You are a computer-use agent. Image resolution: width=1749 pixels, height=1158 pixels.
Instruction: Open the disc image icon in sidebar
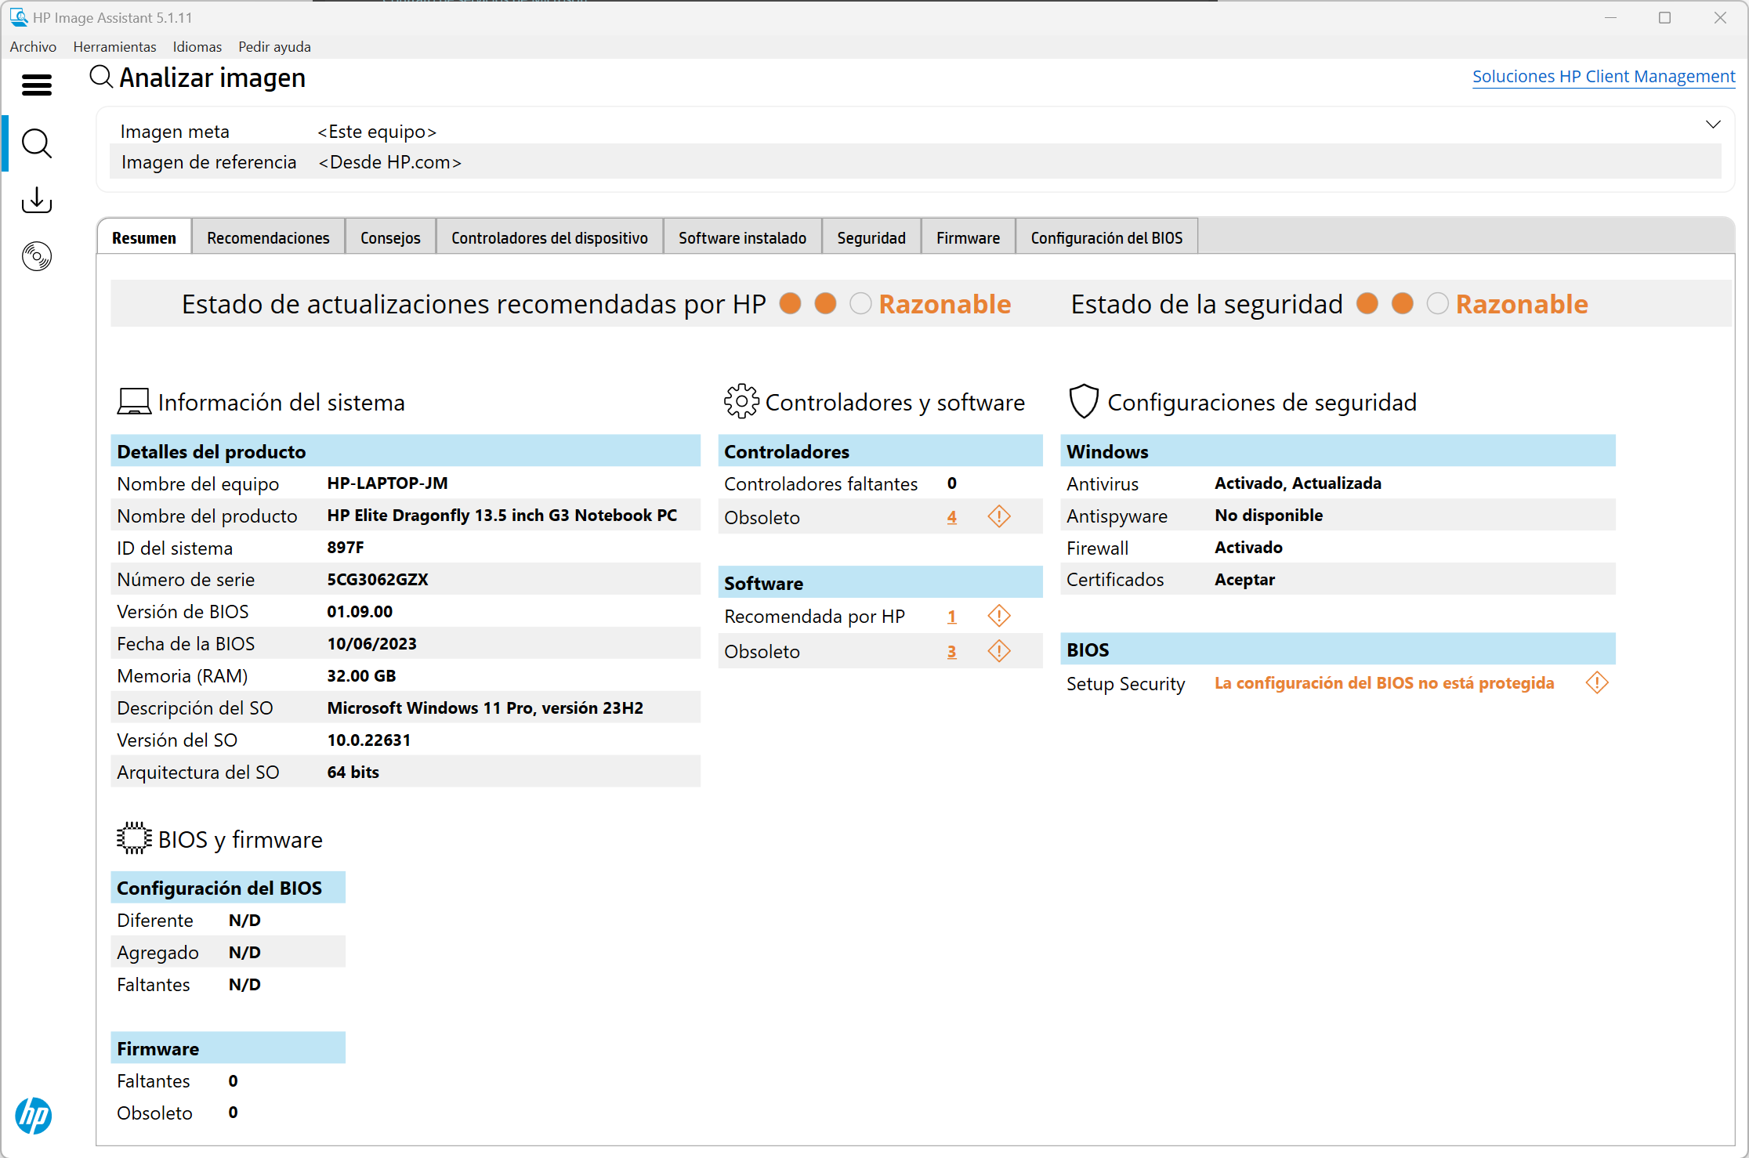click(36, 256)
